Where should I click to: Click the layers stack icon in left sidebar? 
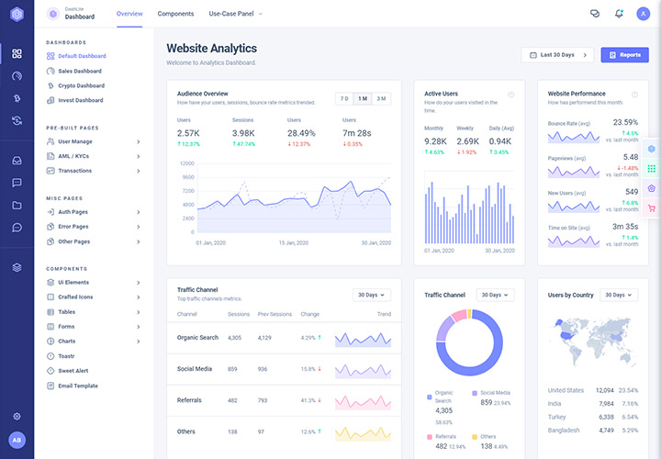tap(17, 267)
